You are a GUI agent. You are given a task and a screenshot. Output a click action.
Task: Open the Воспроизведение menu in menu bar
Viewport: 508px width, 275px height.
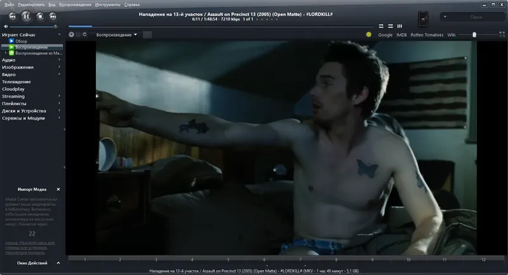point(75,4)
